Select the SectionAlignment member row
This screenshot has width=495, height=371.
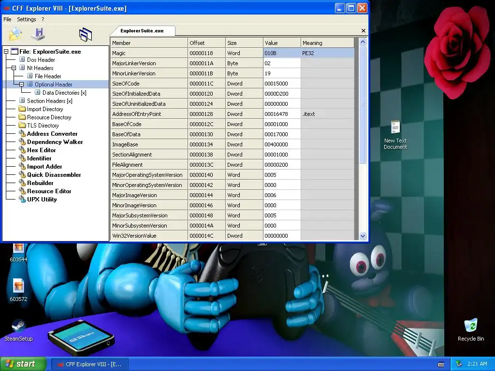point(149,155)
